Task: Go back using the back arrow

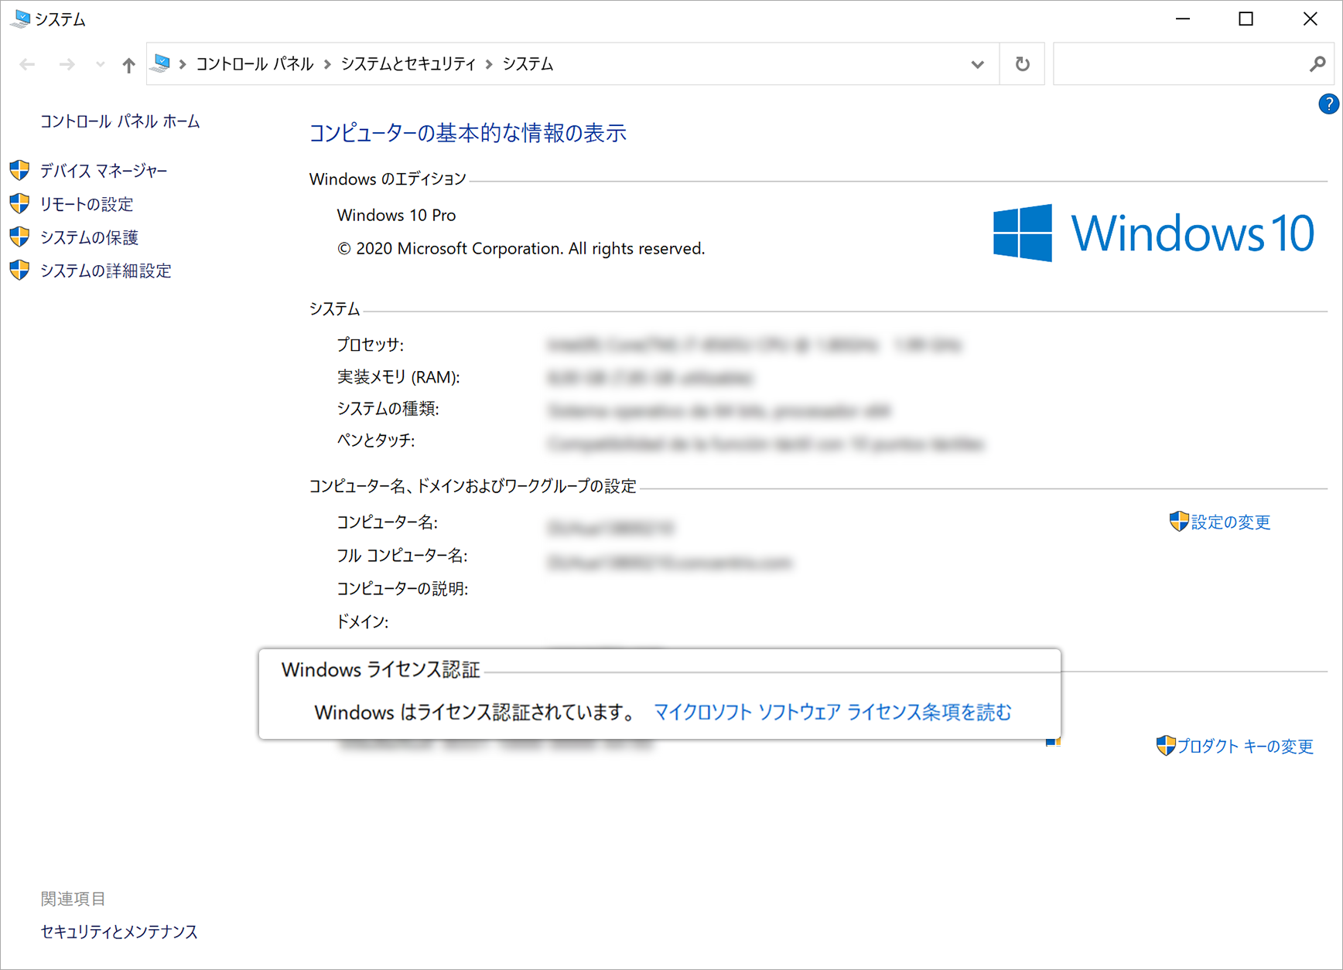Action: (27, 64)
